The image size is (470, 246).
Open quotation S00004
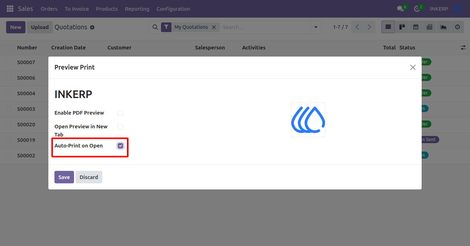pos(26,93)
